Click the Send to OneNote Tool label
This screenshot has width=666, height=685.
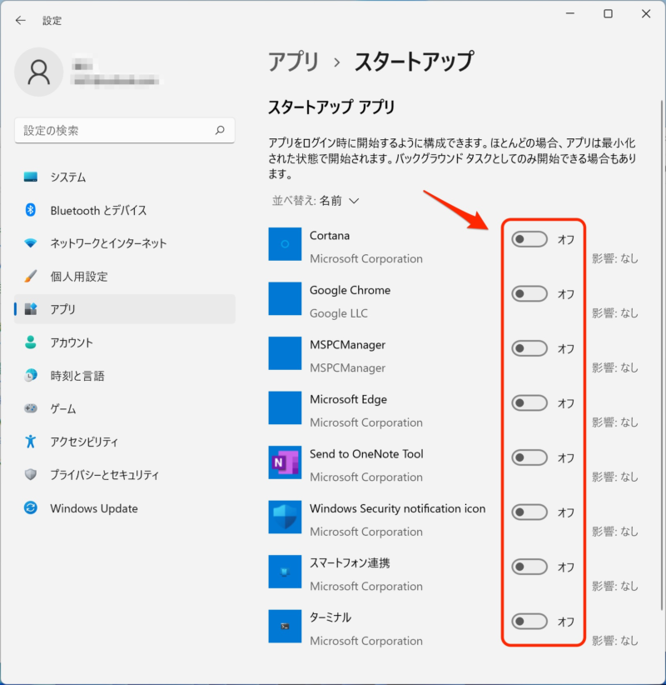tap(366, 454)
